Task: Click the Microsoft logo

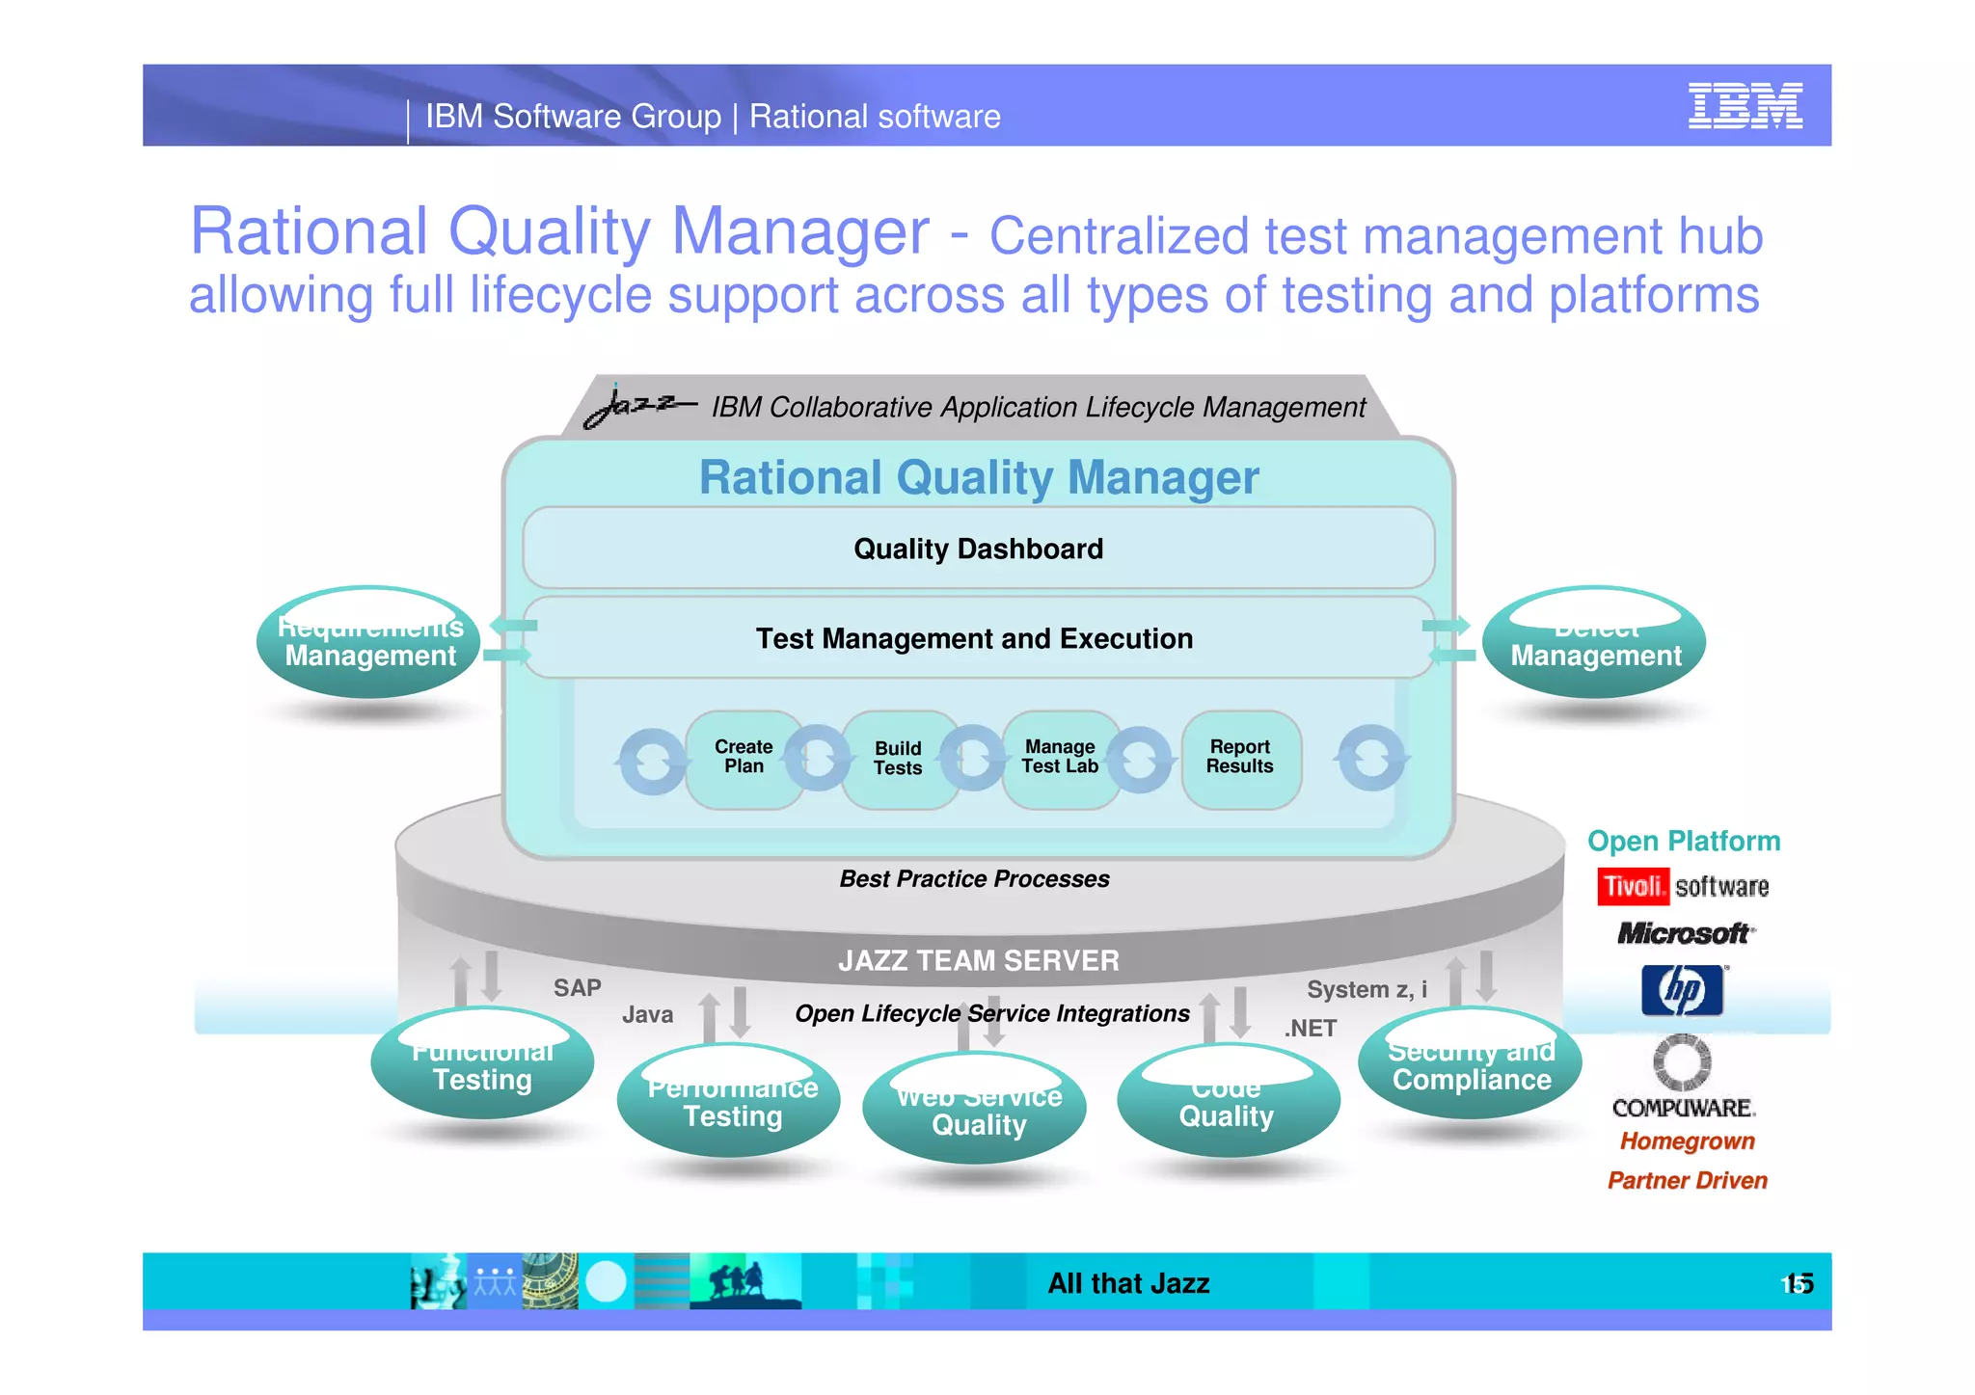Action: pos(1685,933)
